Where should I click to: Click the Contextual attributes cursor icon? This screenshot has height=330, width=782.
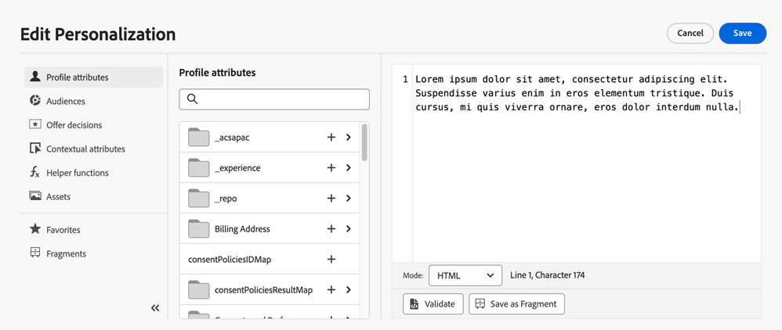34,149
